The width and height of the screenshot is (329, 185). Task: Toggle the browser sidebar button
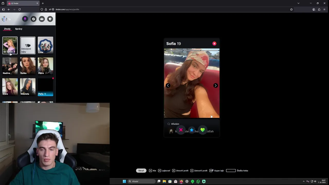click(x=3, y=10)
